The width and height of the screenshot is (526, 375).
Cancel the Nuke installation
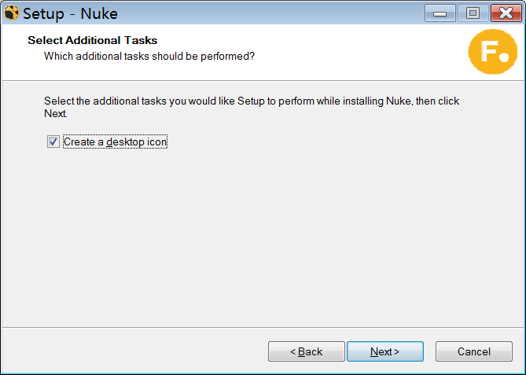473,351
